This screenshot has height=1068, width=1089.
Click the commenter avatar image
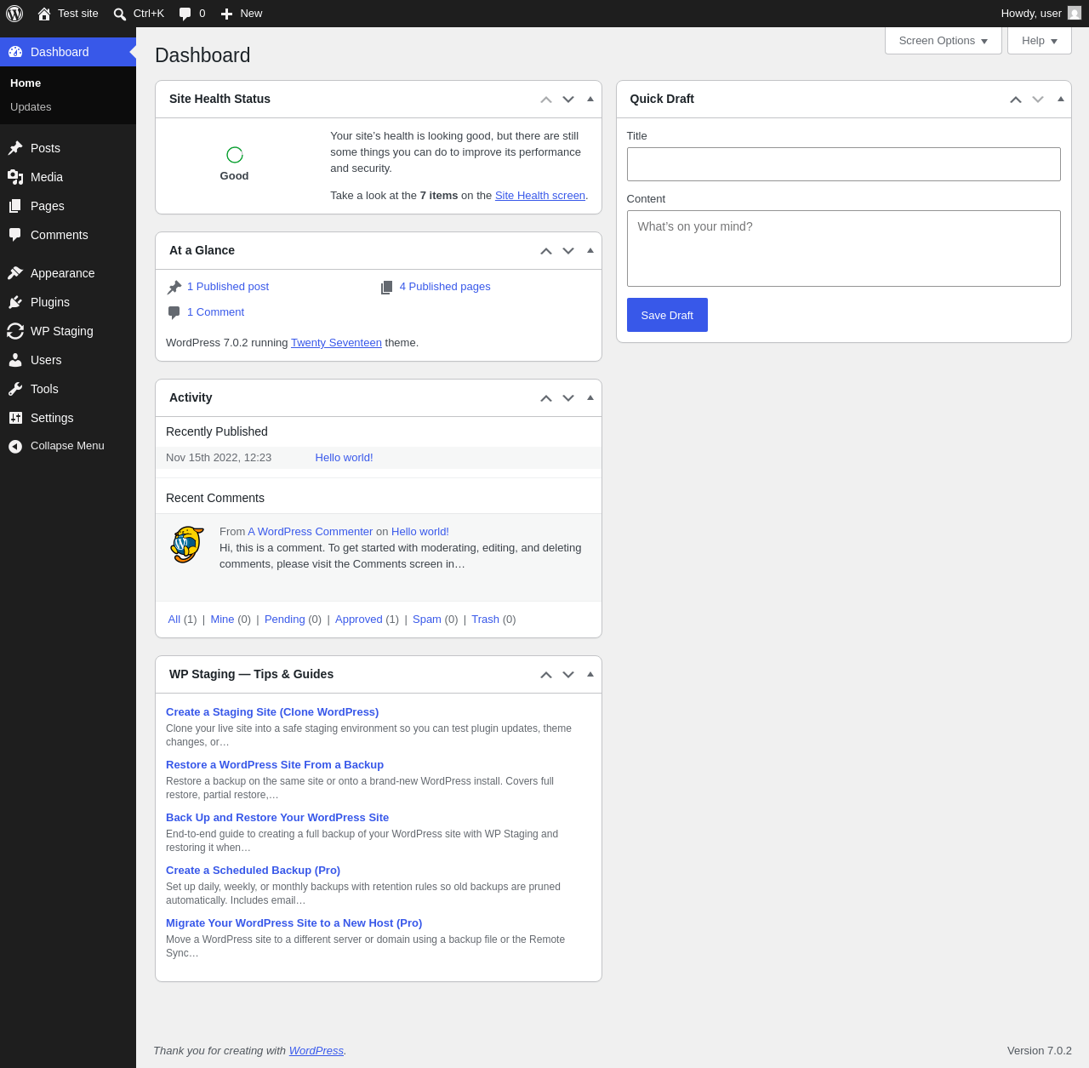point(187,545)
